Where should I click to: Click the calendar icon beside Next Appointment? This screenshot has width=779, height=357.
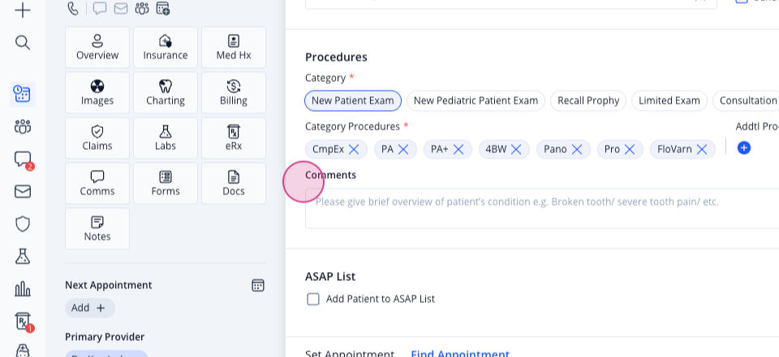pyautogui.click(x=258, y=285)
